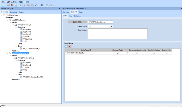The width and height of the screenshot is (182, 107).
Task: Click into the Description text area
Action: (118, 34)
